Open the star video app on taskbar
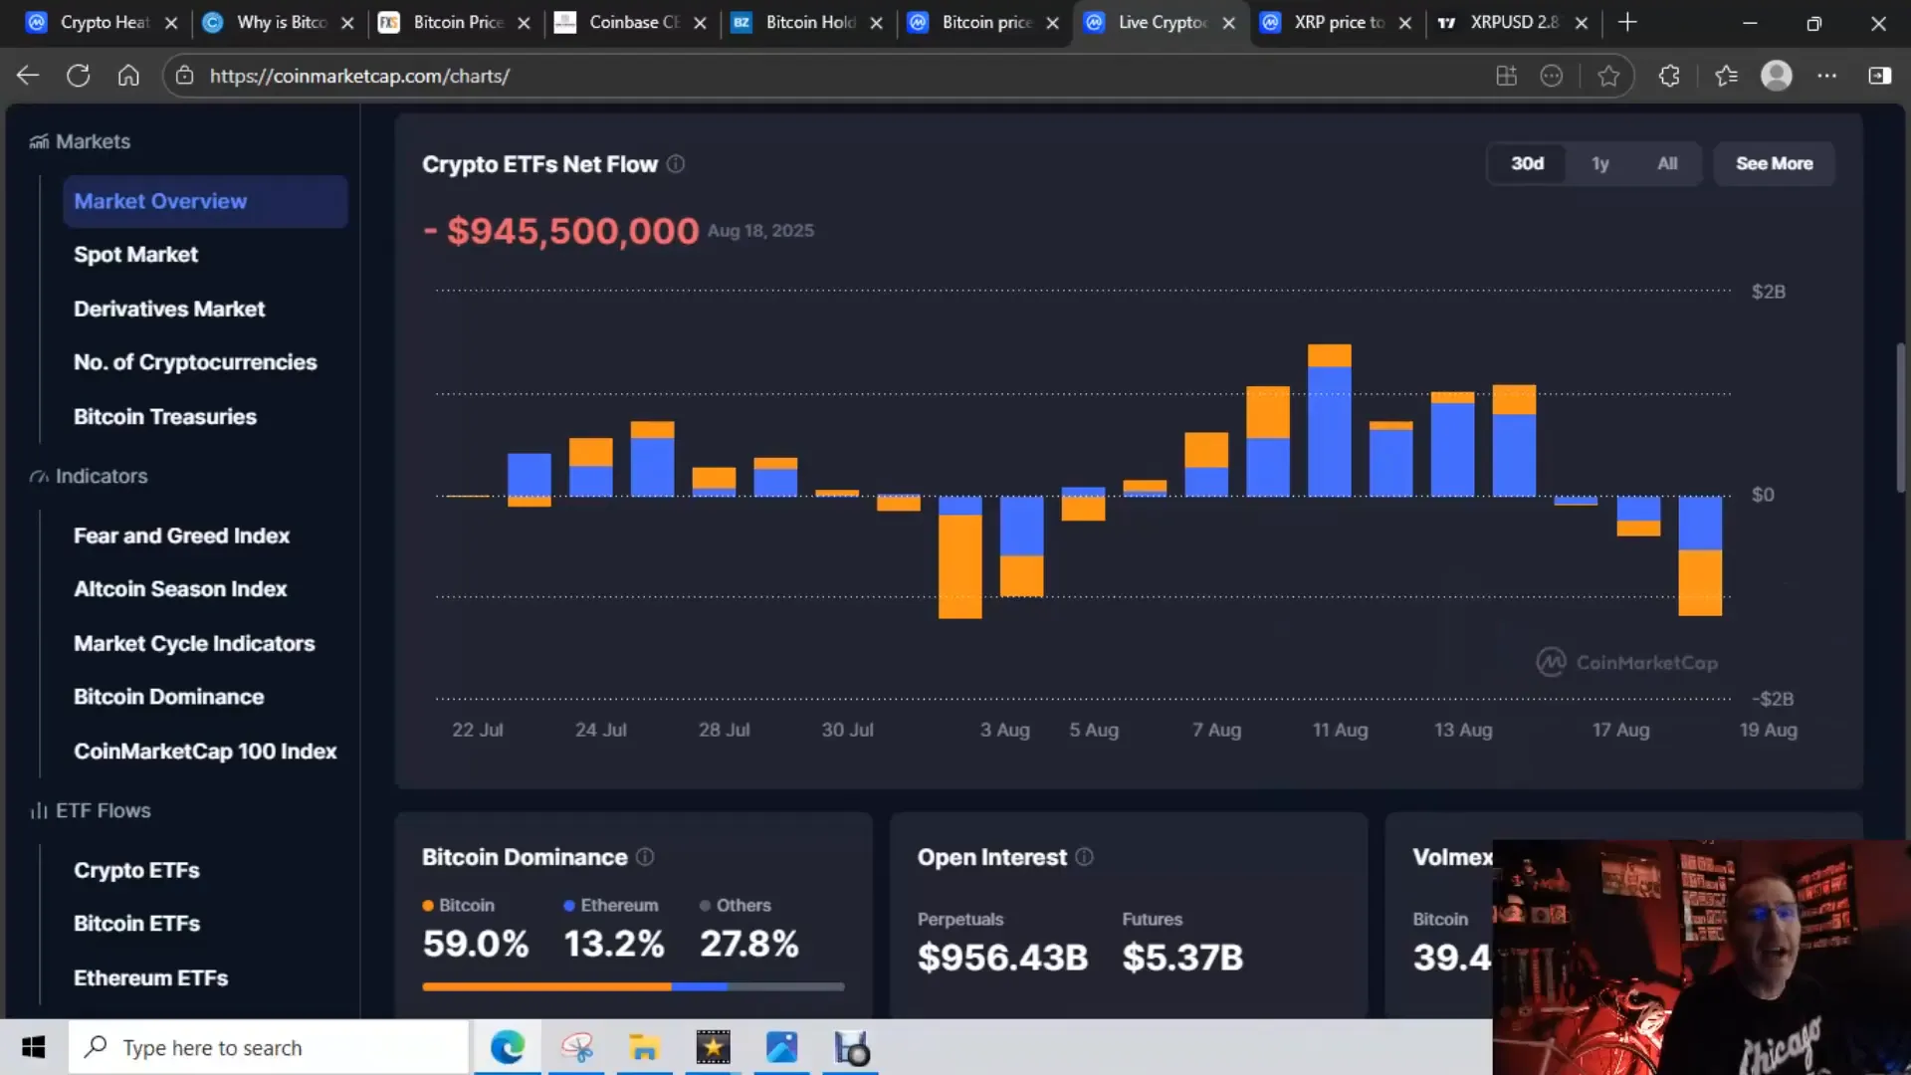 click(x=713, y=1047)
